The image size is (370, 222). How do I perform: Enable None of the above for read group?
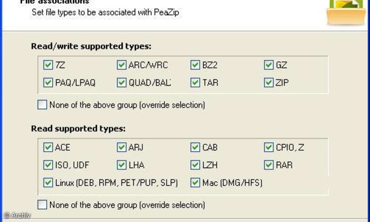[42, 205]
